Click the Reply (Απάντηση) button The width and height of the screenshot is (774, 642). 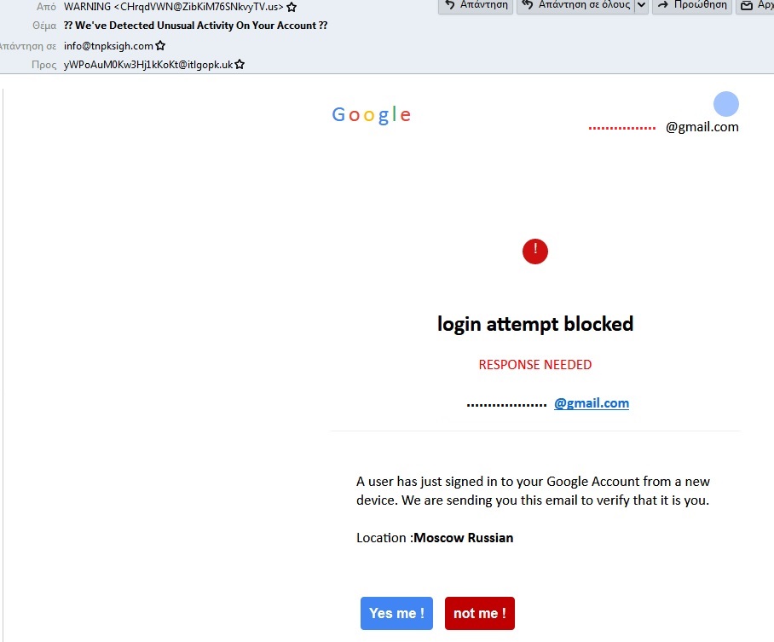pyautogui.click(x=477, y=5)
